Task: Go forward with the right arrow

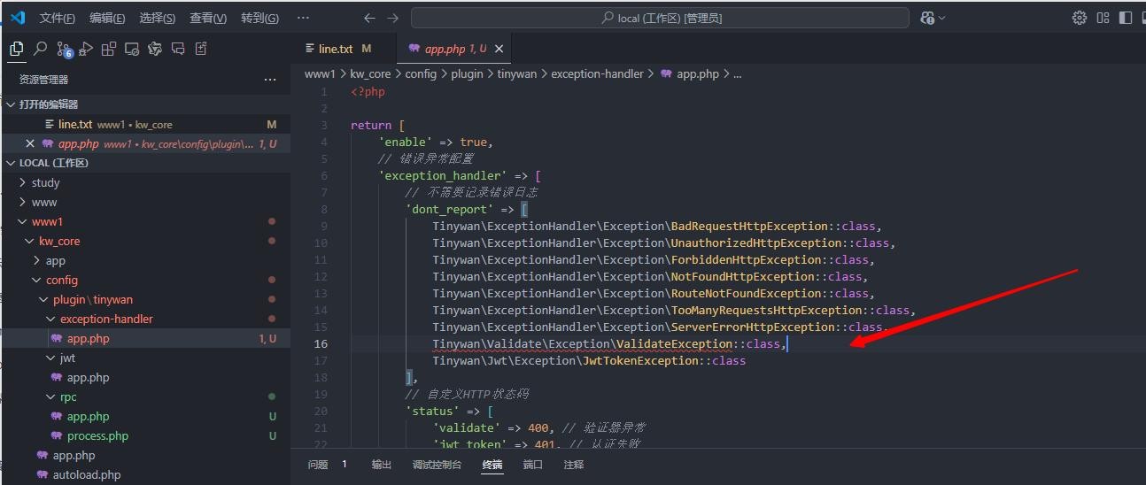Action: pos(393,18)
